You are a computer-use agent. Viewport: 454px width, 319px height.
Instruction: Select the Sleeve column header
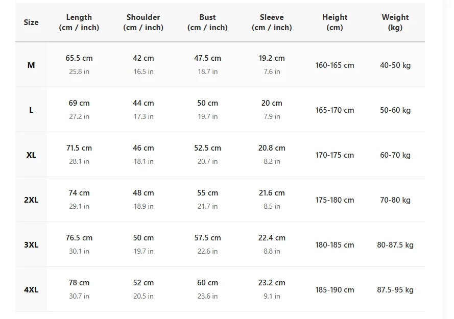(x=272, y=22)
